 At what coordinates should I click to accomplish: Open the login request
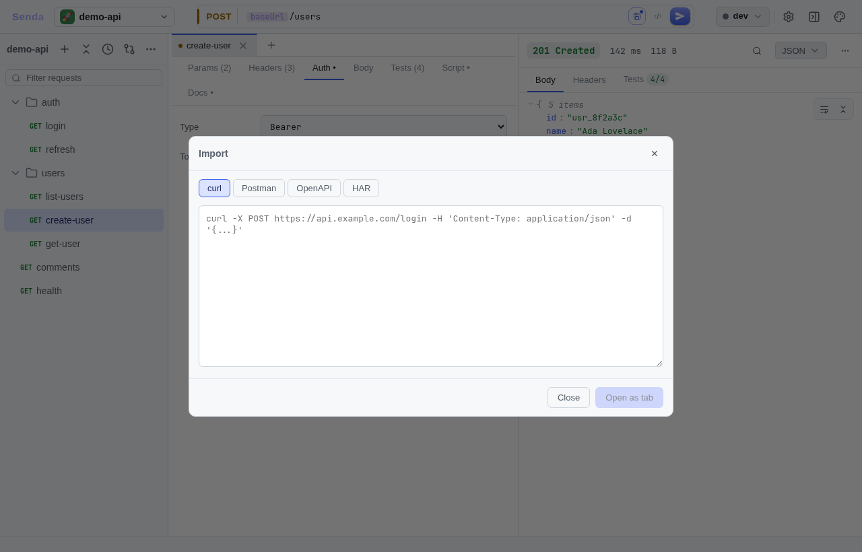[x=84, y=126]
